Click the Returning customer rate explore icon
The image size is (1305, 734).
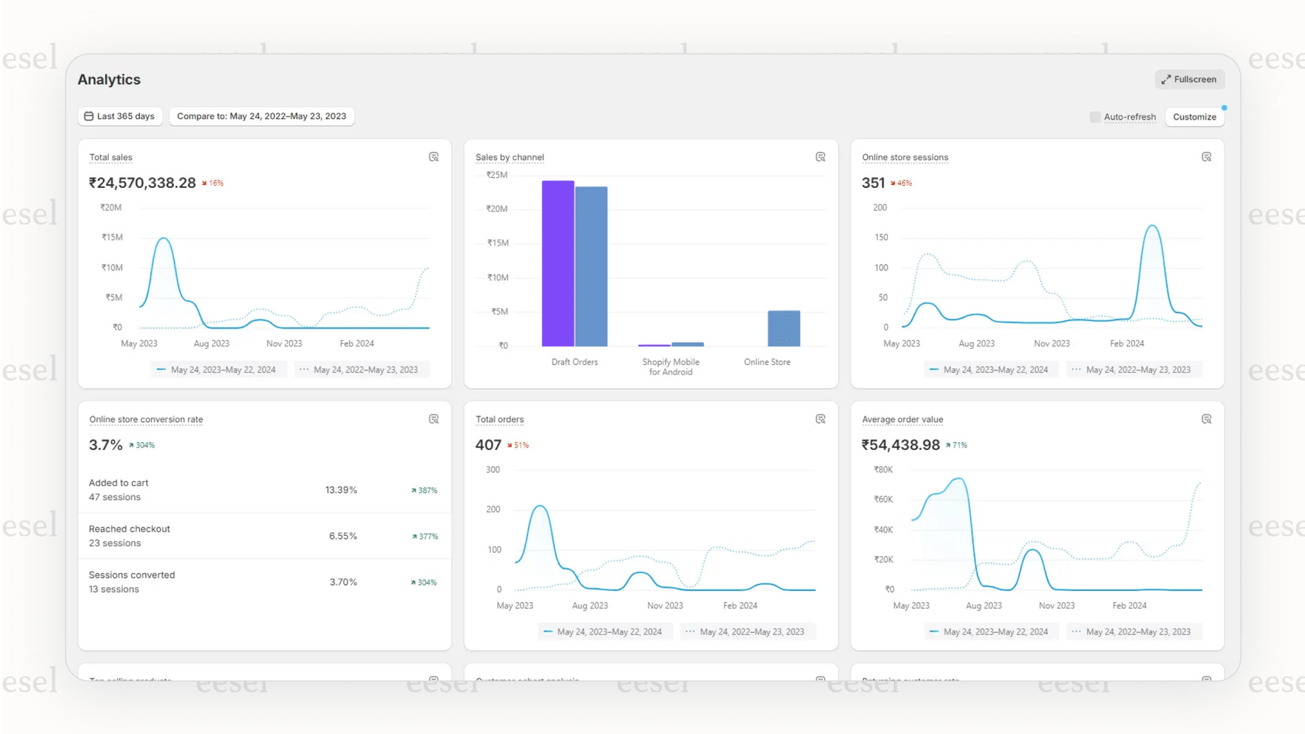(x=1206, y=680)
